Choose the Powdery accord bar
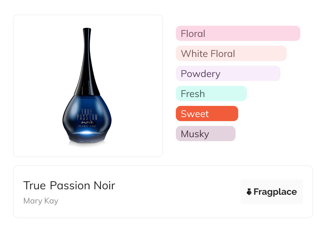 [228, 74]
